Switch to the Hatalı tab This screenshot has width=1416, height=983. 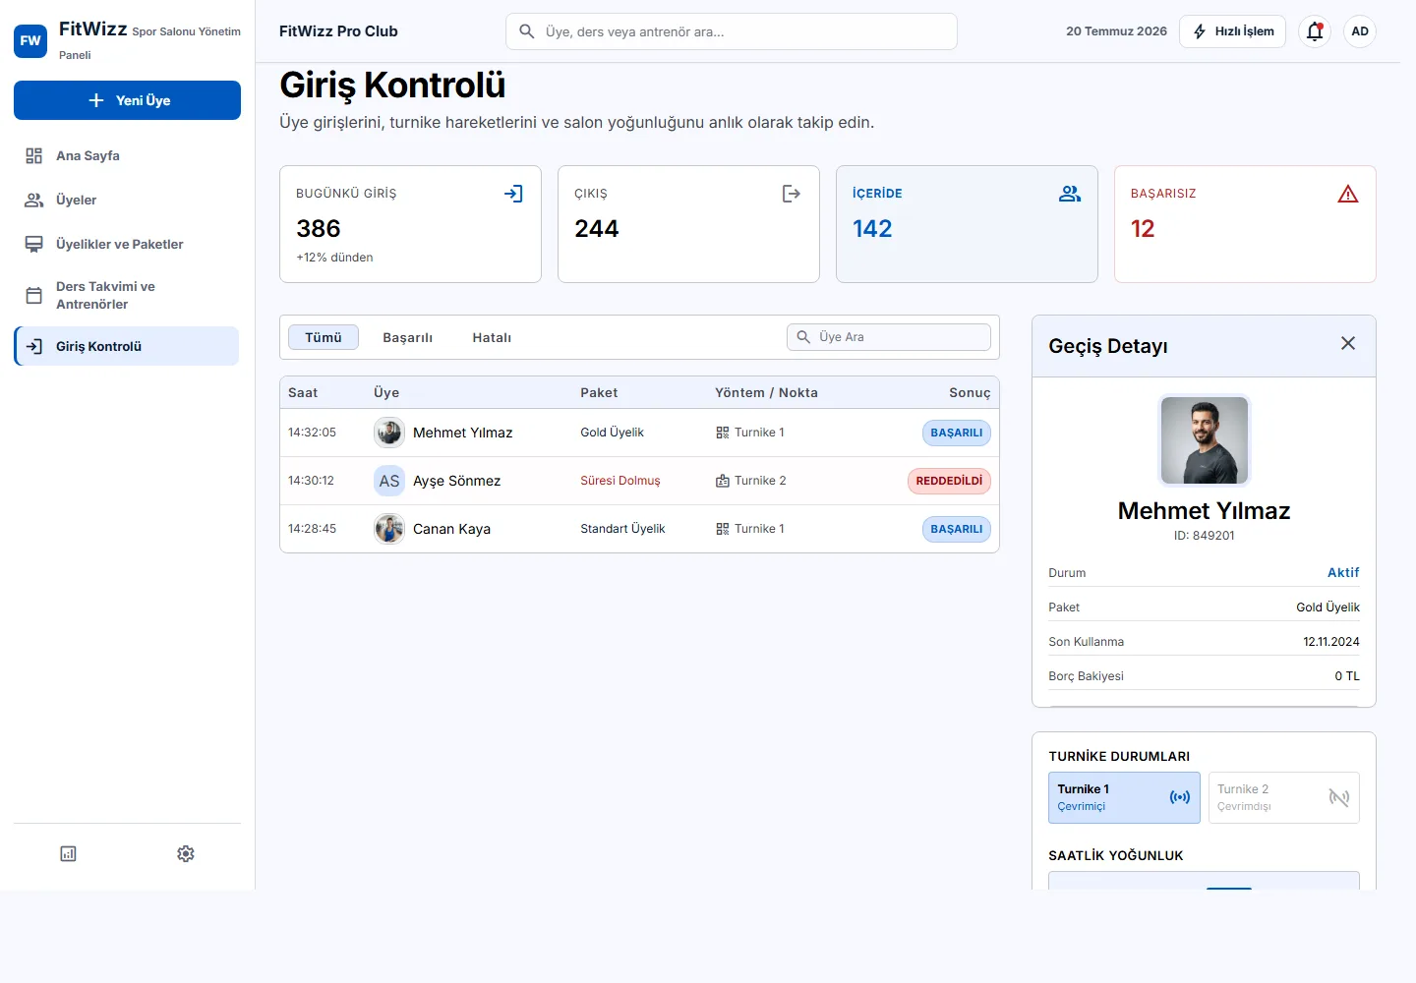point(492,337)
